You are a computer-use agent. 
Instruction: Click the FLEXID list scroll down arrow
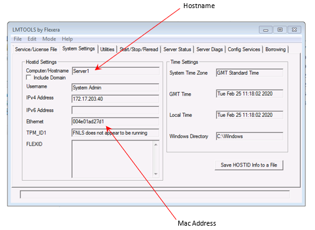156,174
